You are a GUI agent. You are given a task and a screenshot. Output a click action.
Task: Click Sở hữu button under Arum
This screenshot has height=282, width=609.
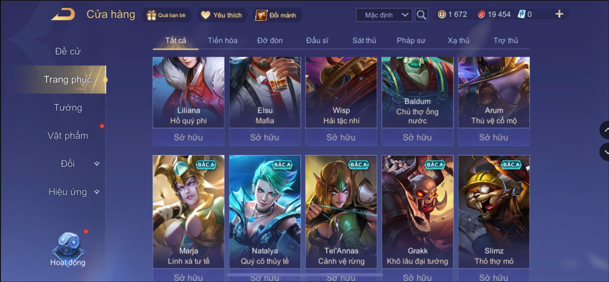(494, 137)
